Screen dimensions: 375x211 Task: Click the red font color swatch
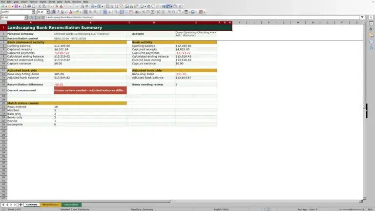(x=70, y=12)
